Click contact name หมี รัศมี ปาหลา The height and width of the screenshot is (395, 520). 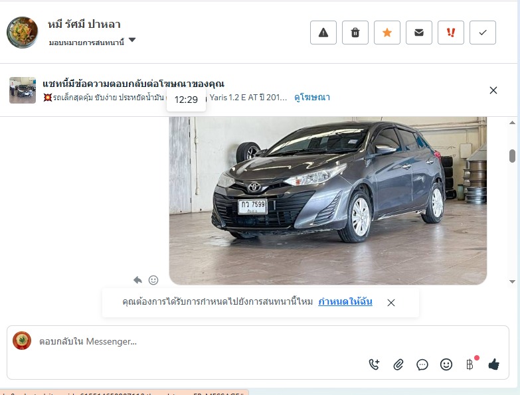pyautogui.click(x=84, y=24)
